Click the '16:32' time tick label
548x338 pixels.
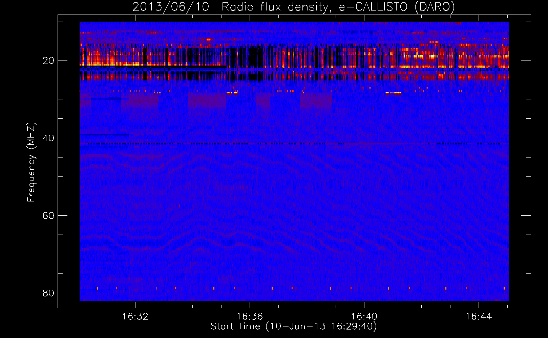point(135,317)
